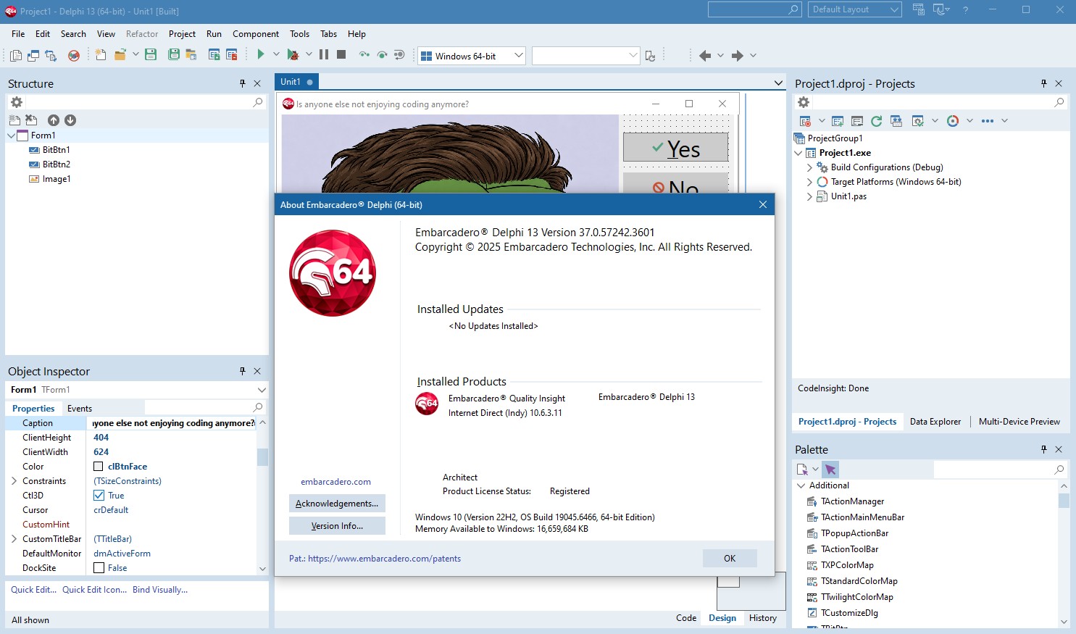Switch to the Code tab below the designer
The image size is (1076, 634).
(x=686, y=618)
